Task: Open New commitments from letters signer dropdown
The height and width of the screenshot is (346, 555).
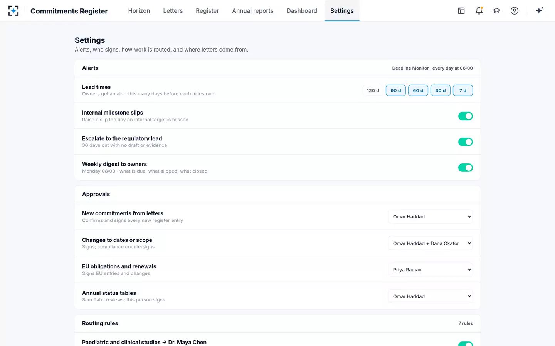Action: (431, 217)
